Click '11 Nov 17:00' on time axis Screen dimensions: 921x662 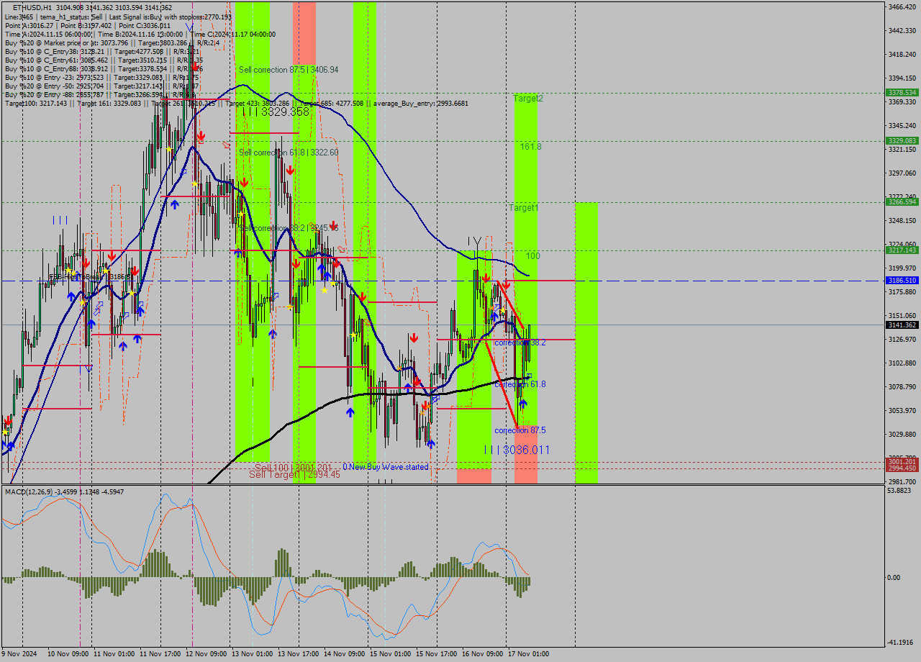click(160, 654)
